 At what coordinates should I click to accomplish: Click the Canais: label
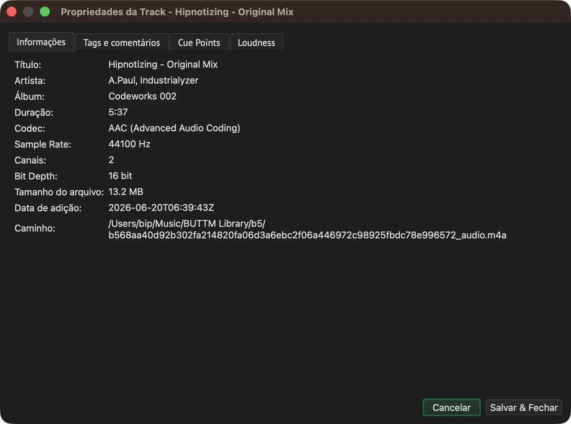click(x=30, y=160)
